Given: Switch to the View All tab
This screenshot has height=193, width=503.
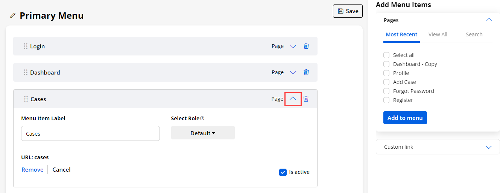Looking at the screenshot, I should [438, 34].
